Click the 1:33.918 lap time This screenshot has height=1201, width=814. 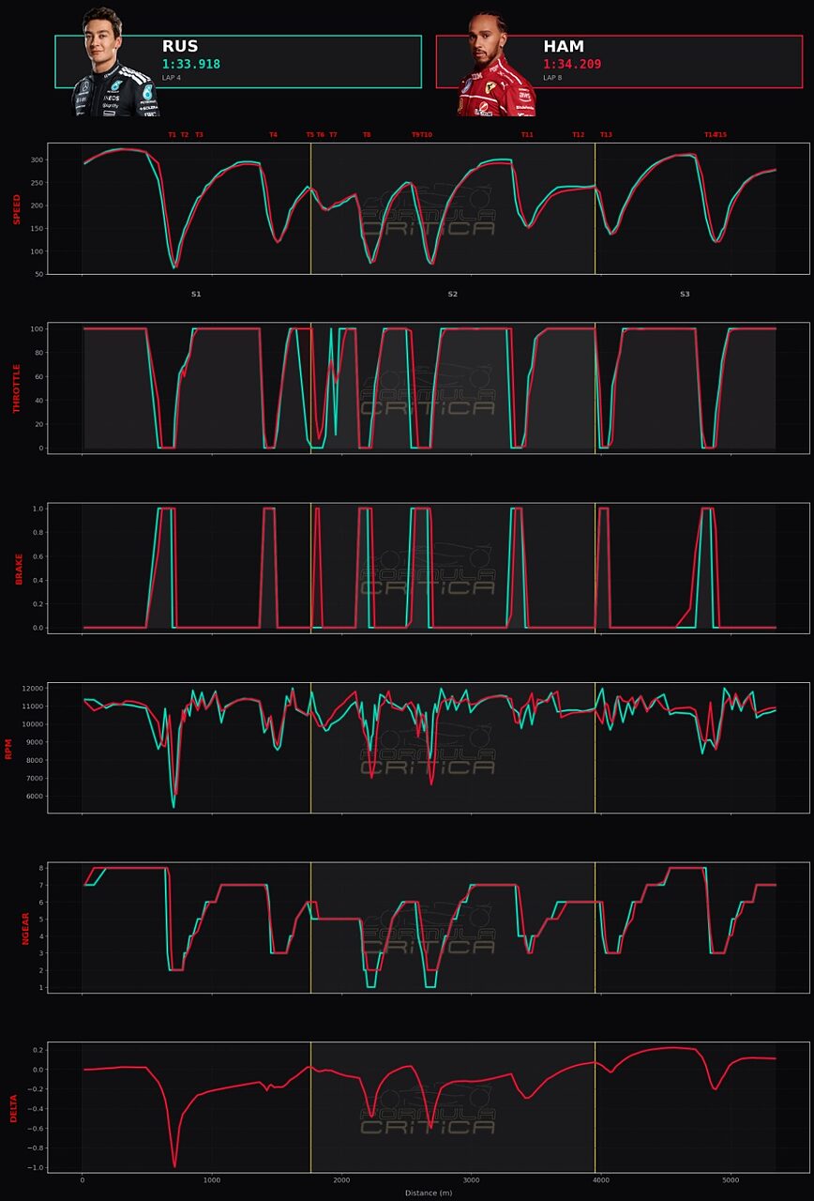tap(190, 64)
